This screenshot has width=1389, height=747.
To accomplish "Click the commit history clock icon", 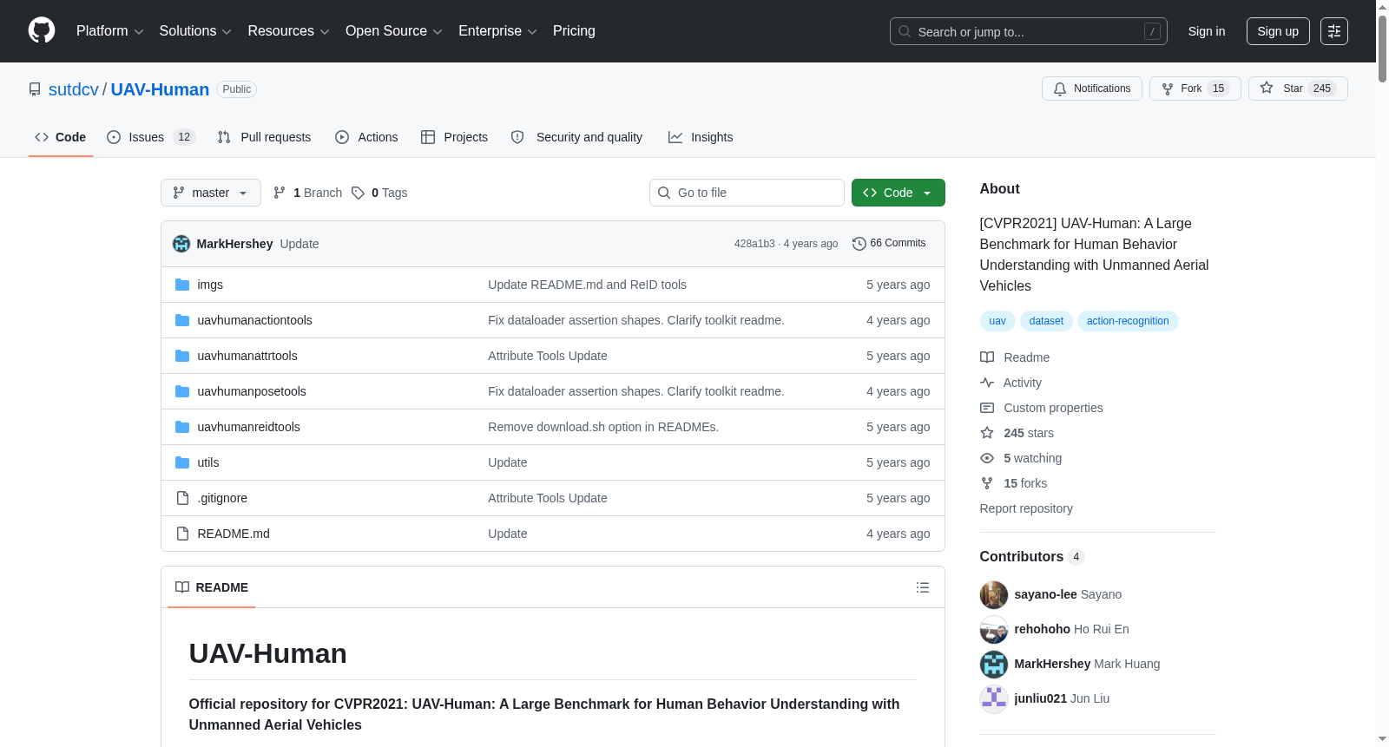I will pos(859,244).
